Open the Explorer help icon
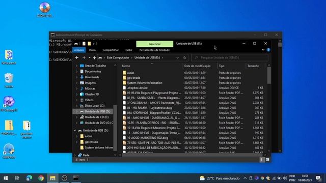 (268, 50)
